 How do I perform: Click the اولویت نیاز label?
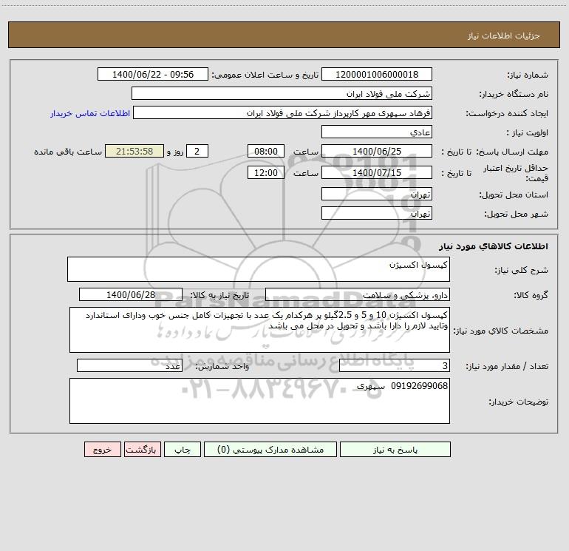tap(528, 133)
